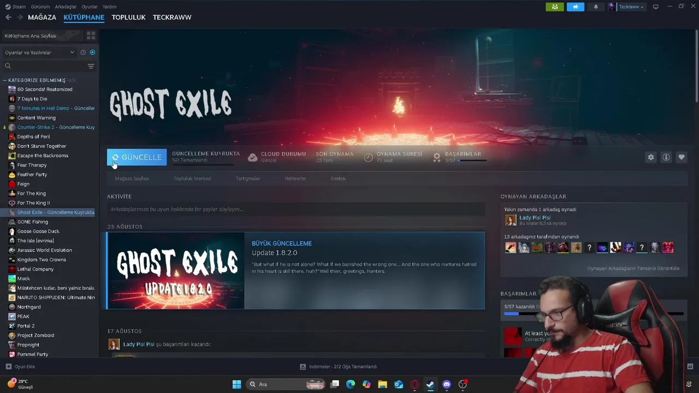
Task: Click the Feign game icon
Action: pos(12,184)
